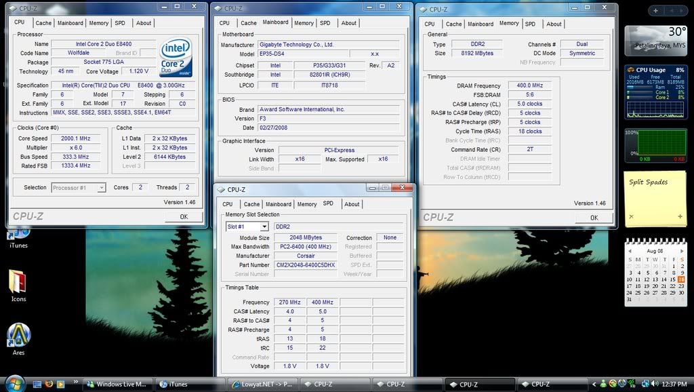Screen dimensions: 694x392
Task: Open the Icons folder on the desktop
Action: pos(18,281)
